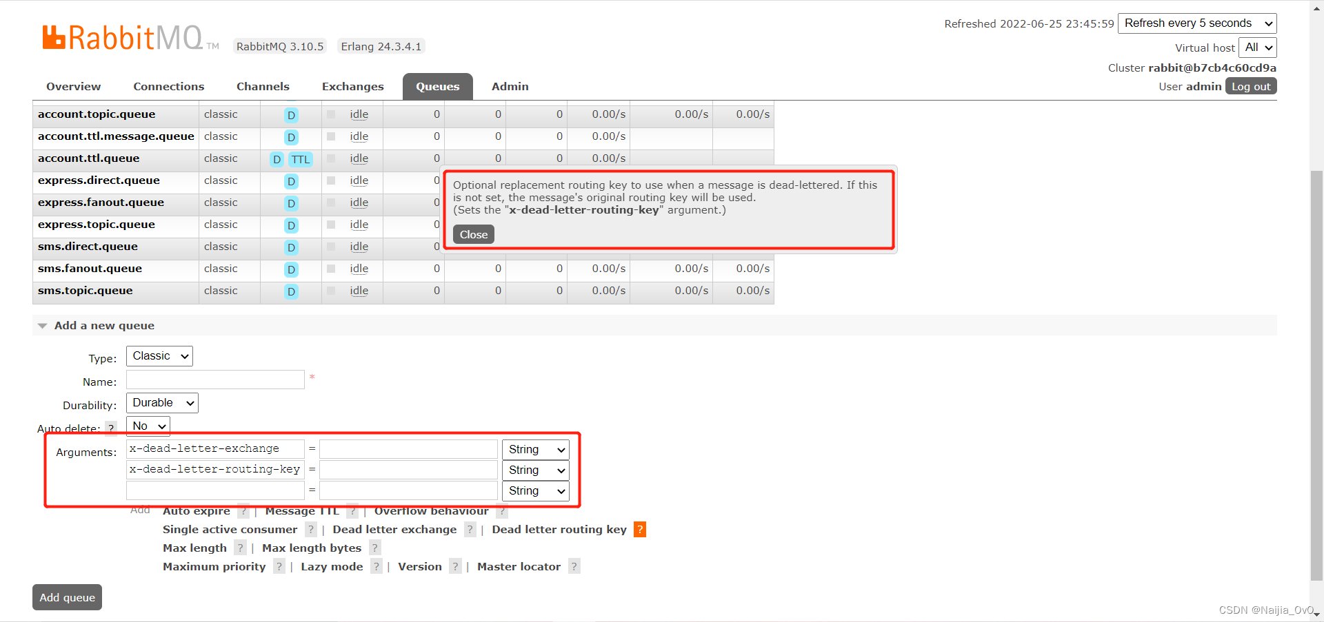Select the Queues tab
Viewport: 1324px width, 622px height.
[437, 87]
